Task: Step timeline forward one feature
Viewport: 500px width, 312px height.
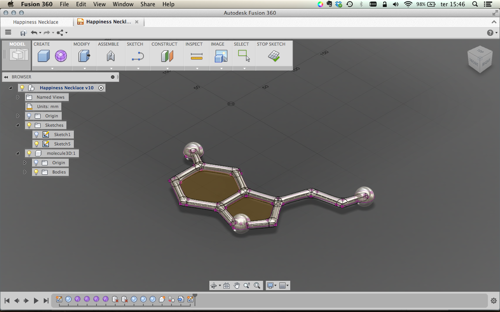Action: 26,301
